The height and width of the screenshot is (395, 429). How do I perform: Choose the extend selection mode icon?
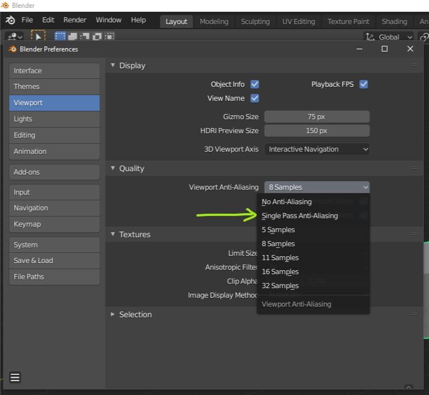coord(73,36)
